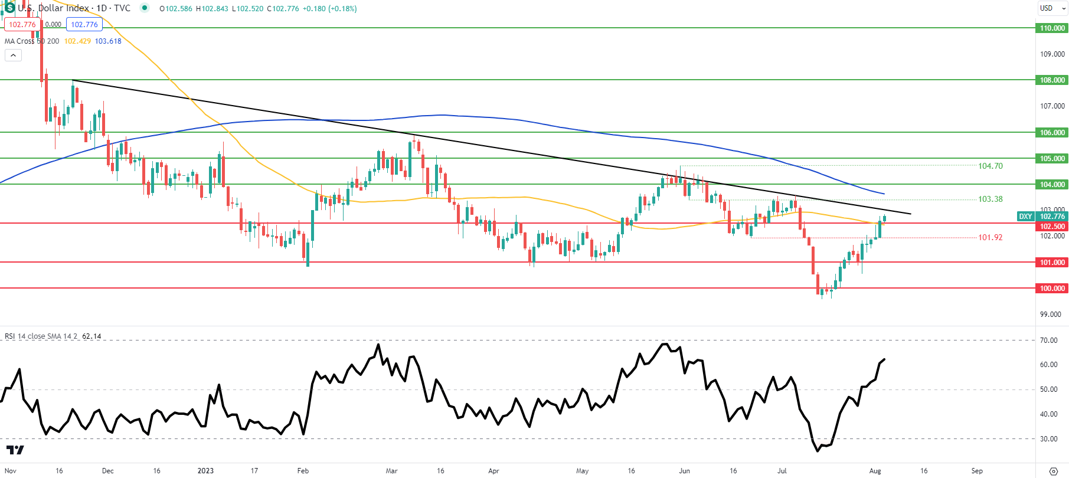Click the Aug date on time axis
This screenshot has width=1069, height=478.
[875, 471]
